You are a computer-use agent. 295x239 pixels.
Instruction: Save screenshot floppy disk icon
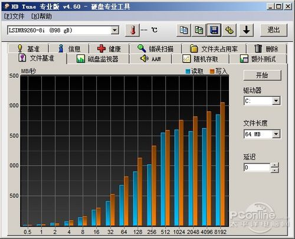(214, 30)
